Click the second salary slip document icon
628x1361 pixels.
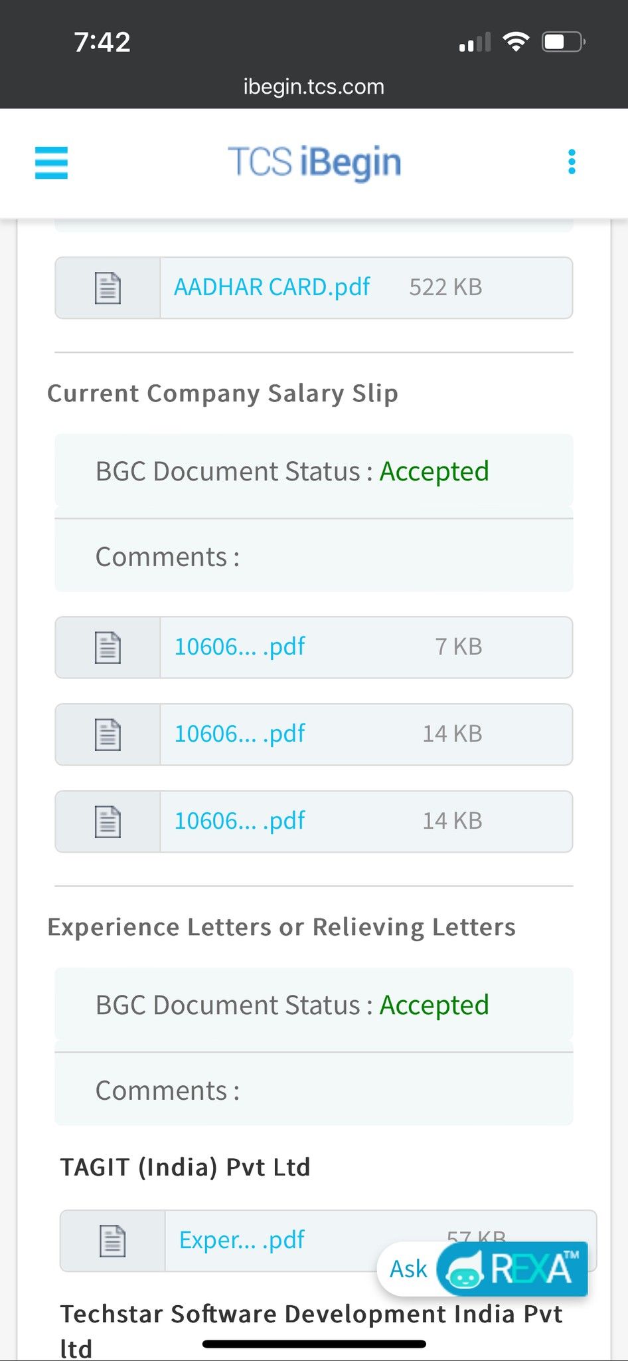pos(108,734)
